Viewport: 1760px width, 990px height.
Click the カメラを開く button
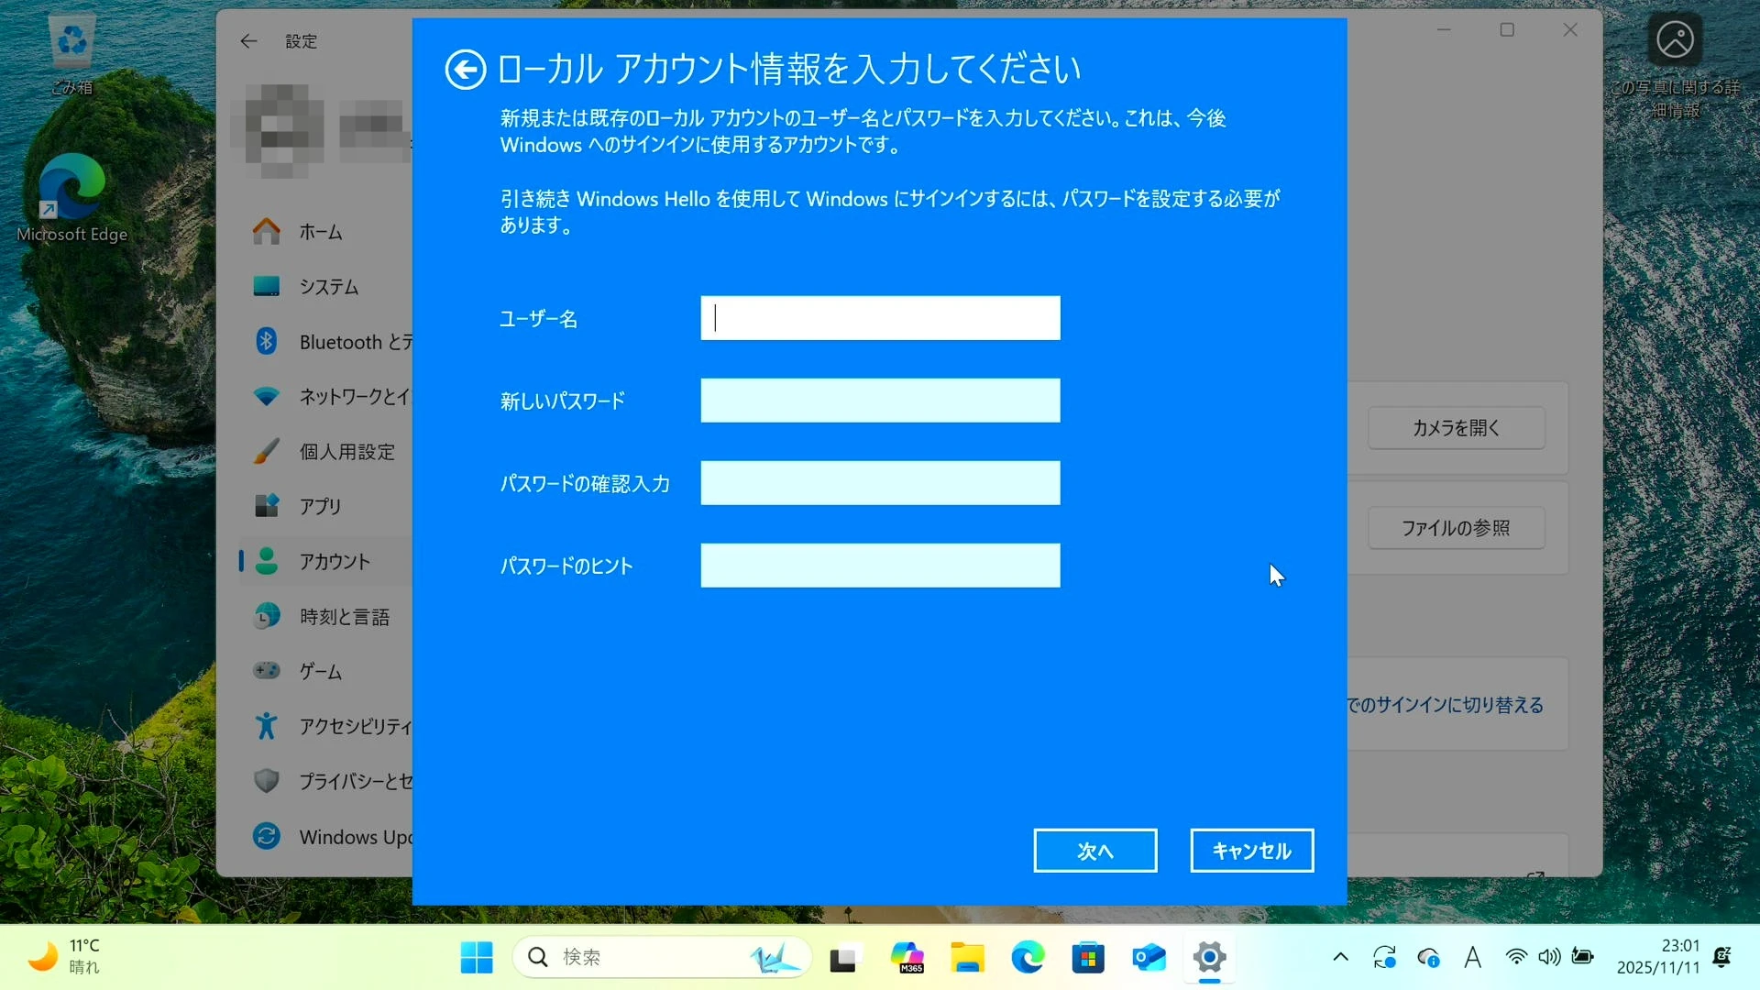[1456, 428]
